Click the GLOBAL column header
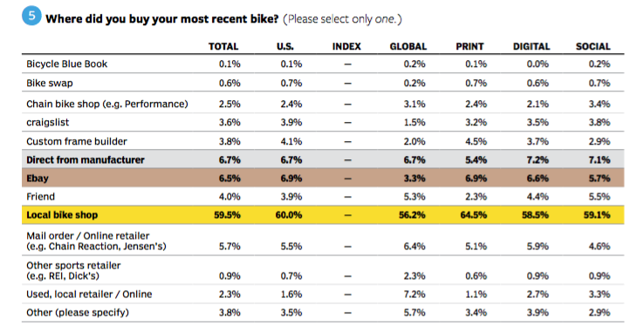630x332 pixels. click(x=408, y=46)
